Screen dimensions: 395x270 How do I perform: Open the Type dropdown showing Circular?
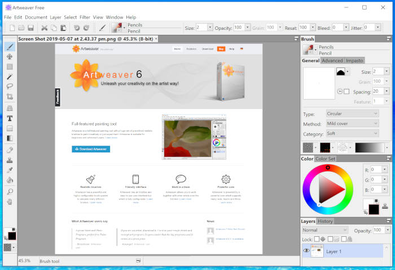tap(352, 114)
